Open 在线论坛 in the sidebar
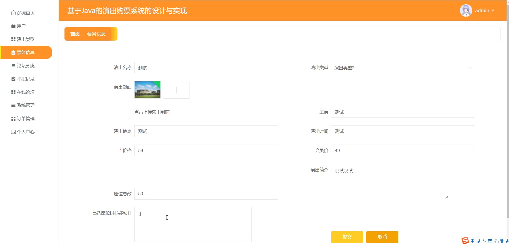The height and width of the screenshot is (244, 509). tap(26, 92)
